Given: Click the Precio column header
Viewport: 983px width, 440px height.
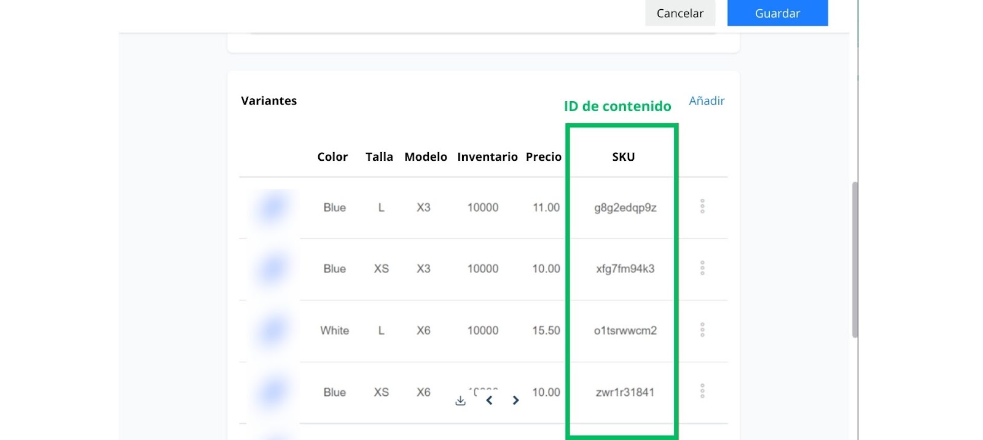Looking at the screenshot, I should click(x=544, y=157).
